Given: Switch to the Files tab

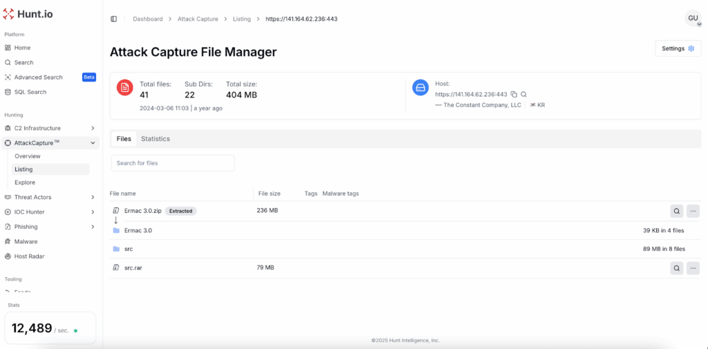Looking at the screenshot, I should point(124,139).
